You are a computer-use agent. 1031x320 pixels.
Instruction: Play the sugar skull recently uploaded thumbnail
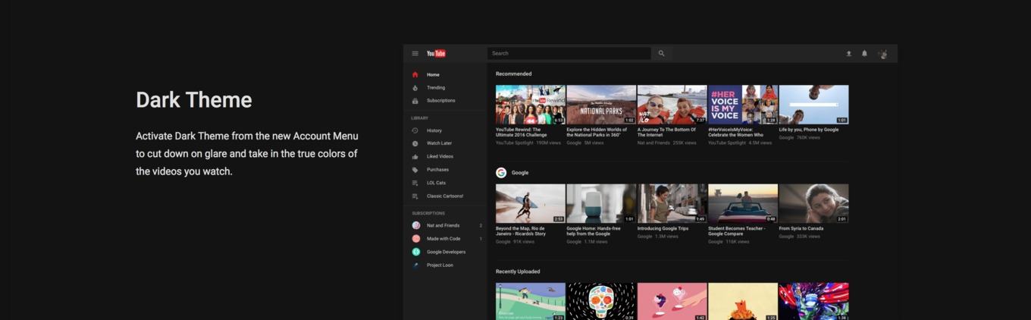pyautogui.click(x=601, y=301)
